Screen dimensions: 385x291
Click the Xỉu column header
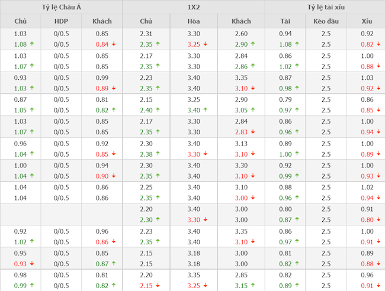(367, 21)
